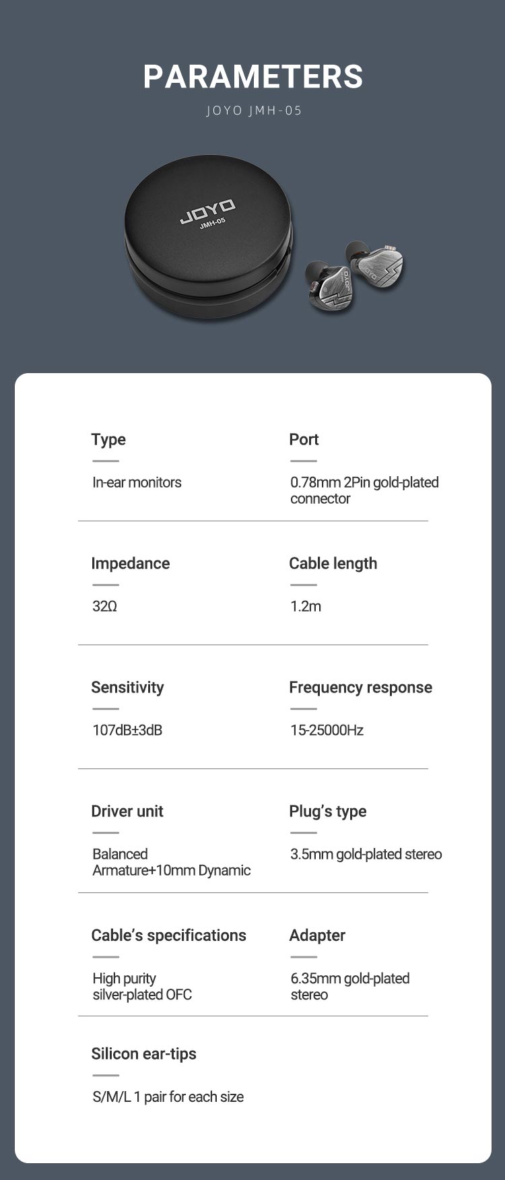
Task: Click the Driver unit heading
Action: pyautogui.click(x=127, y=812)
